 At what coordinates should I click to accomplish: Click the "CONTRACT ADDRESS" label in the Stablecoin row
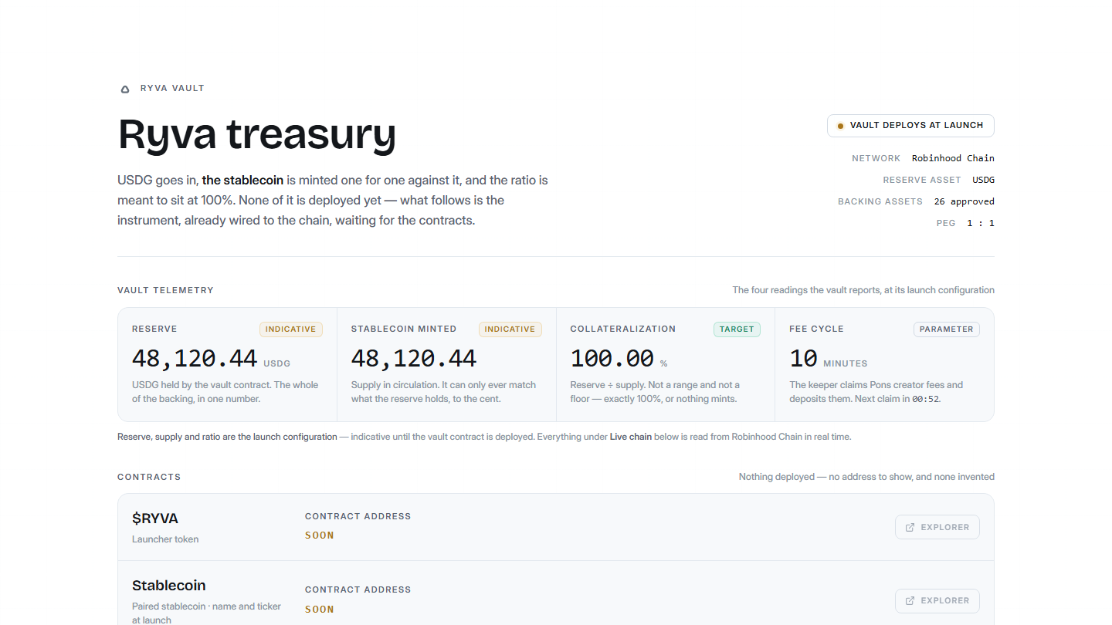pos(358,590)
